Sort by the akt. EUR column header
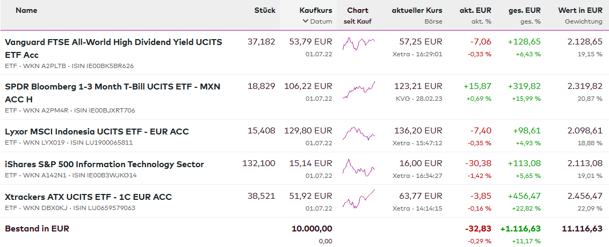609x247 pixels. pyautogui.click(x=475, y=10)
